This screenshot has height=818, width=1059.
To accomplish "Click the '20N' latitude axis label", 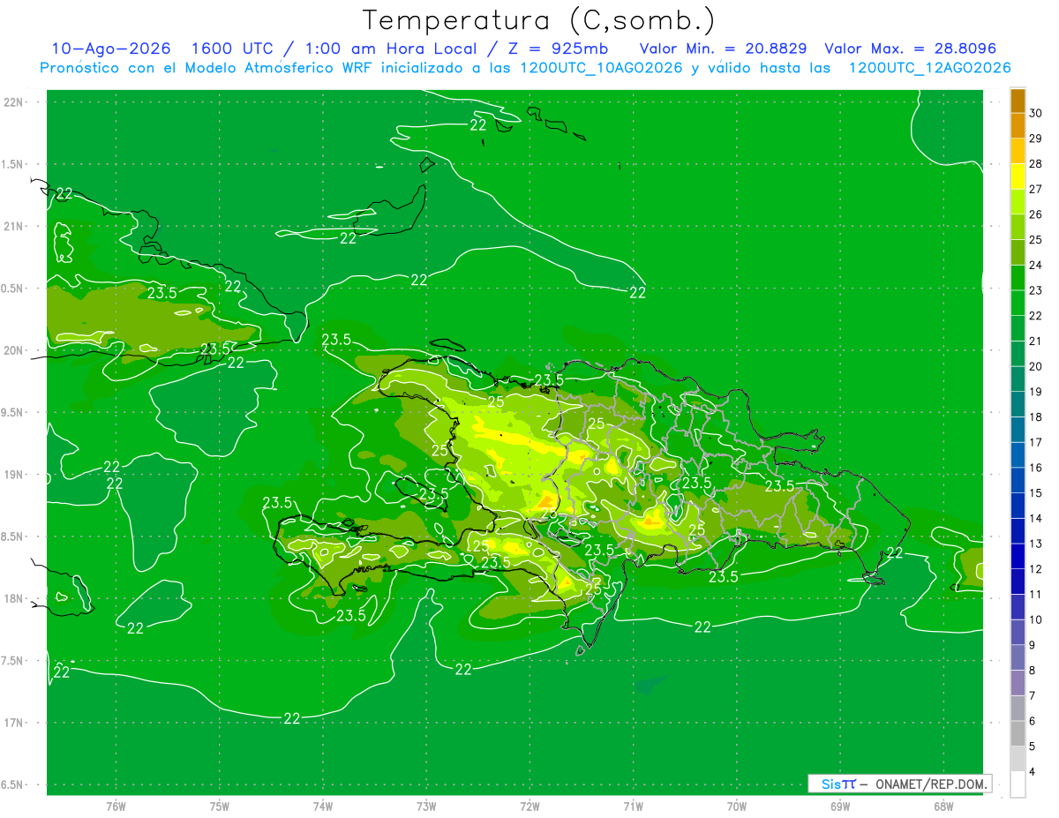I will click(x=14, y=350).
